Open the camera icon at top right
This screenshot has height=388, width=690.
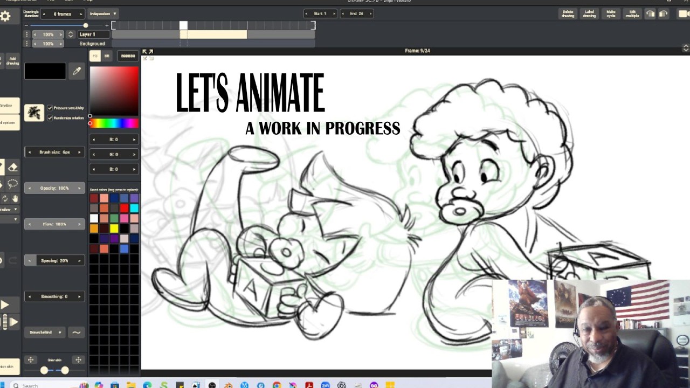[x=682, y=14]
